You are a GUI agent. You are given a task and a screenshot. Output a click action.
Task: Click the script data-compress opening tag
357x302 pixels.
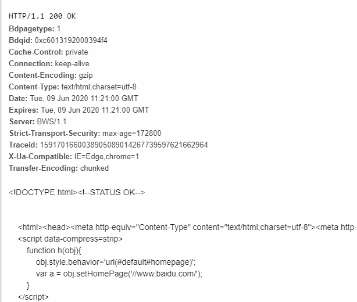coord(70,239)
